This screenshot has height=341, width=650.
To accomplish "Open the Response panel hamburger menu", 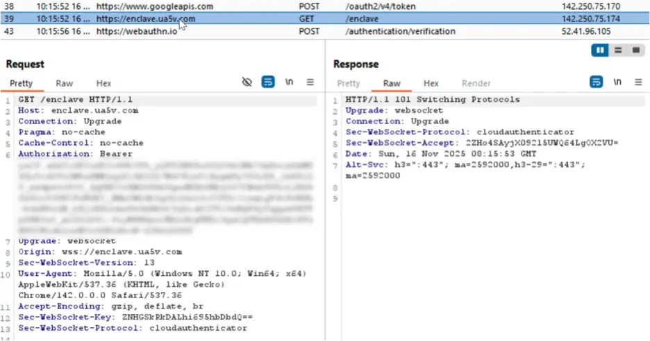I will [x=638, y=82].
